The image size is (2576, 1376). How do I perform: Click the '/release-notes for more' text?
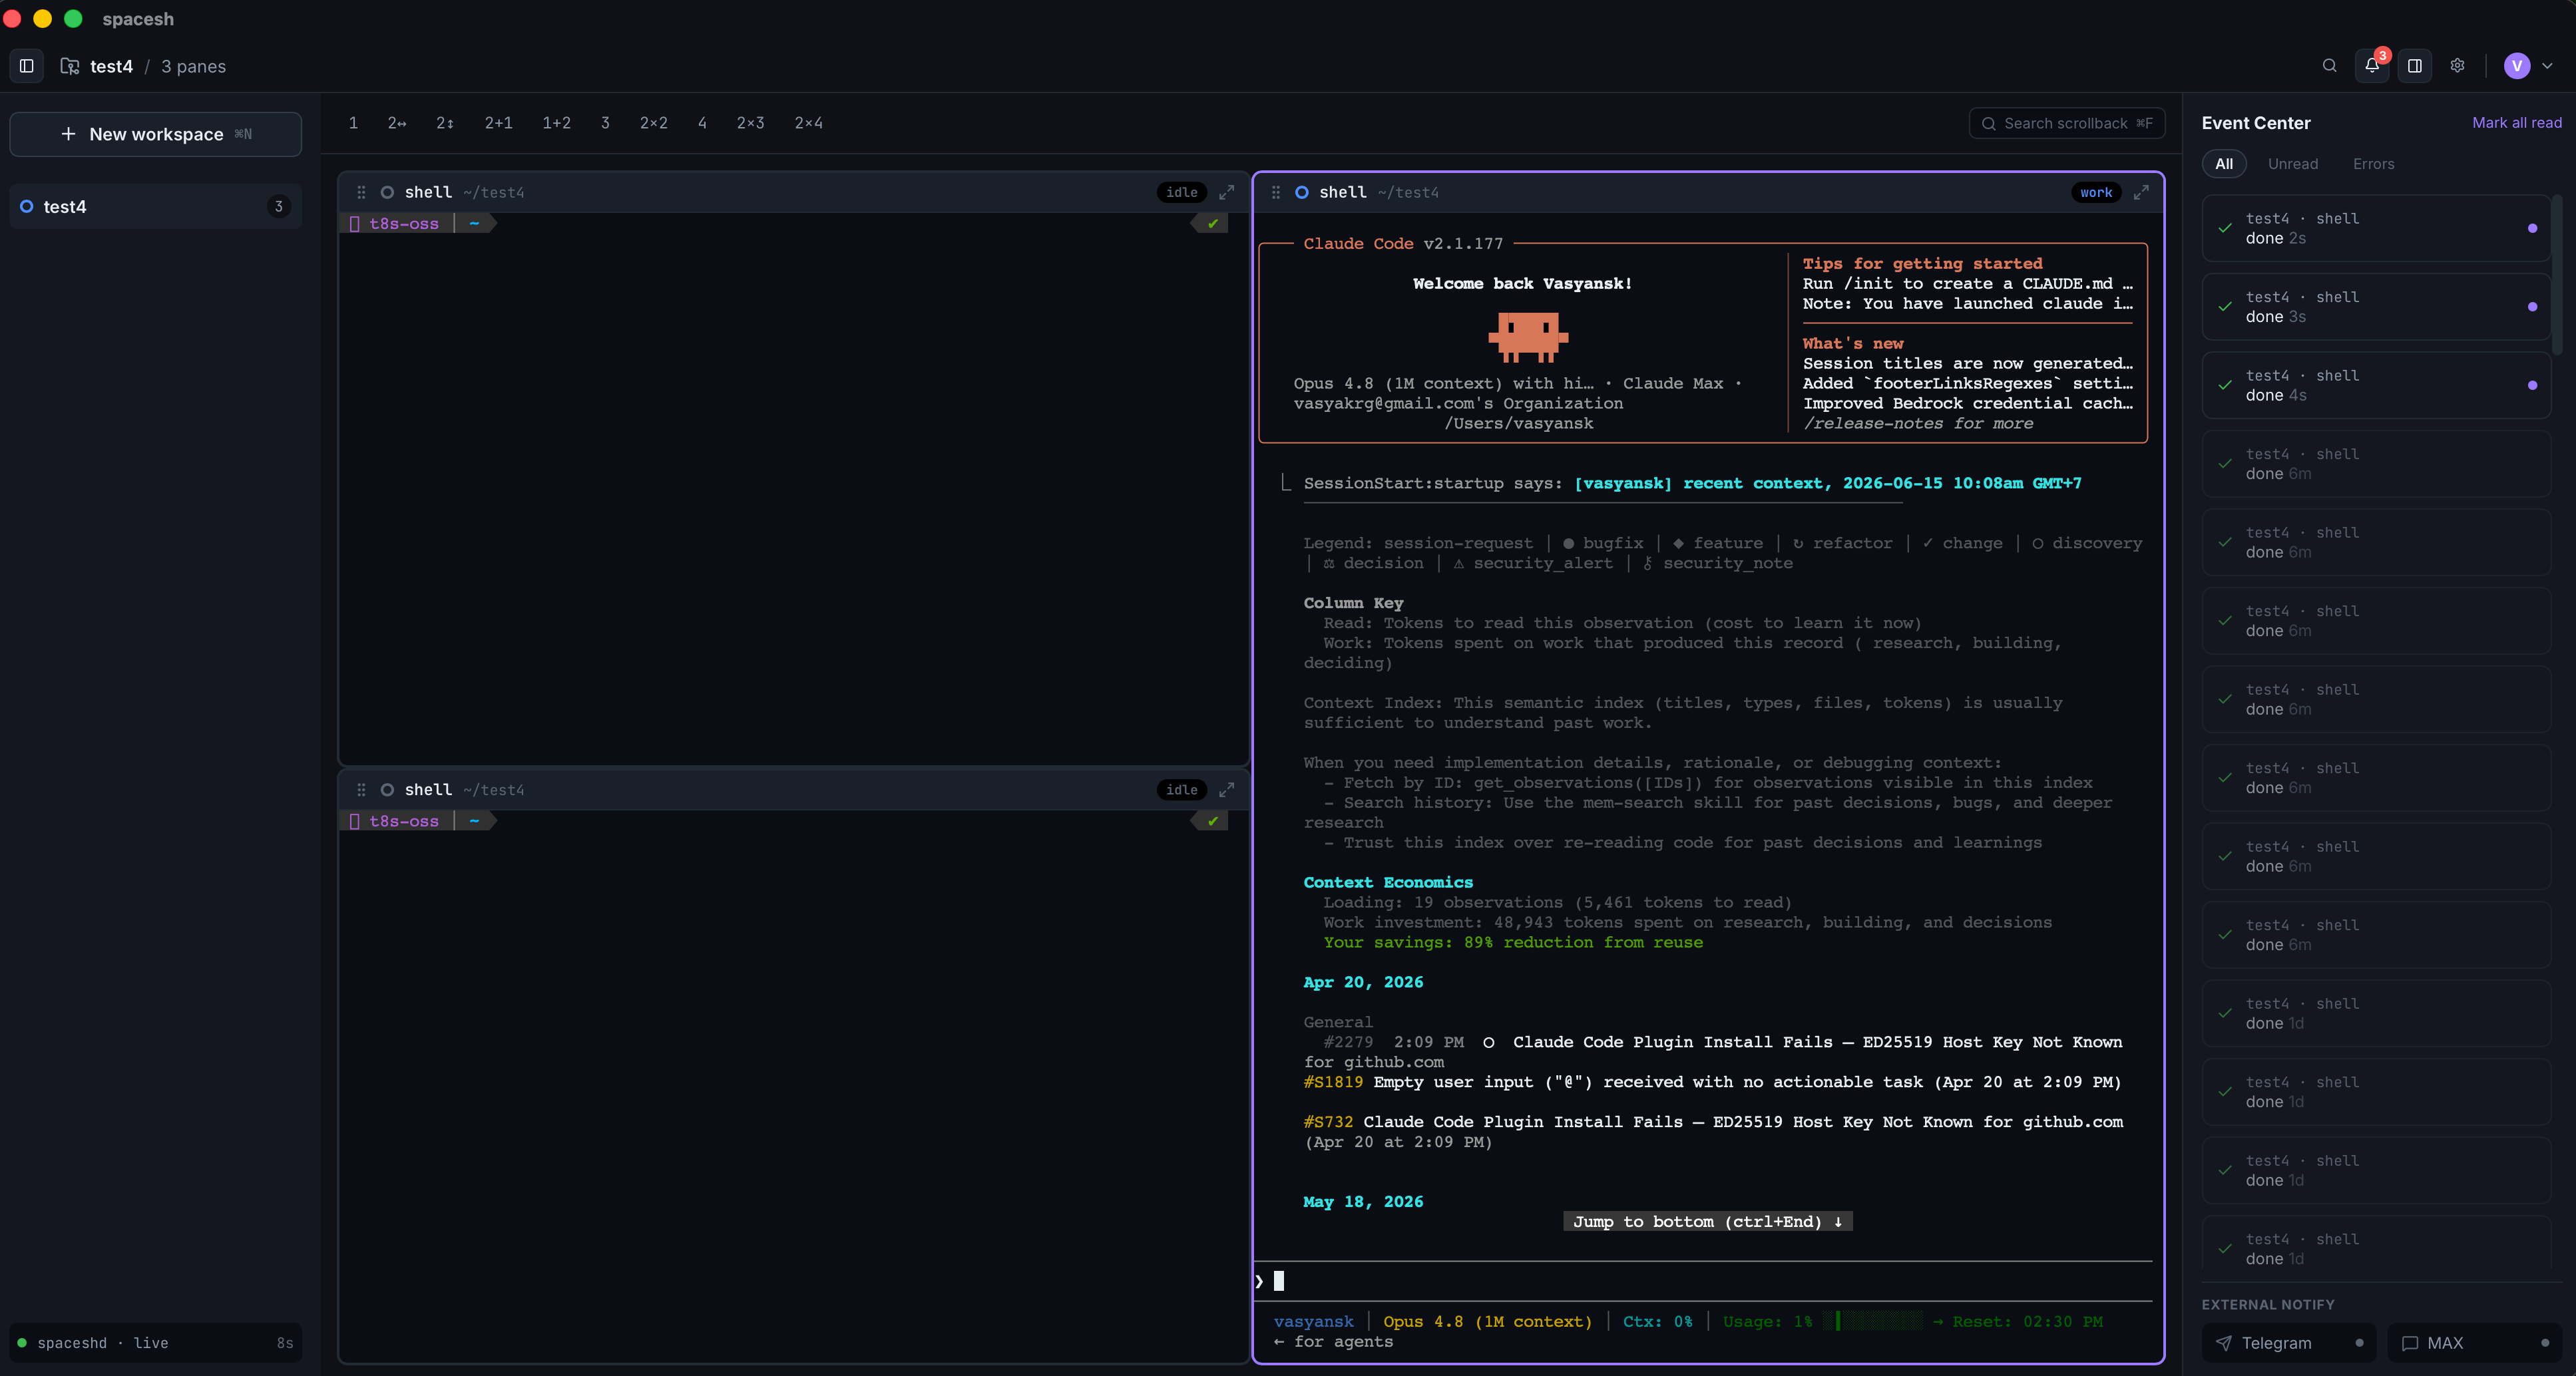tap(1917, 424)
